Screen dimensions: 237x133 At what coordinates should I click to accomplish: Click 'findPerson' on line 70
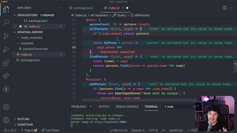coord(99,57)
